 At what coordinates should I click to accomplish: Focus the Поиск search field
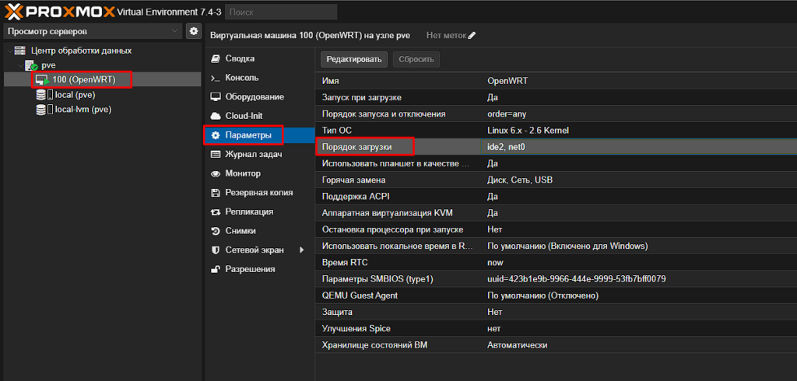click(281, 12)
